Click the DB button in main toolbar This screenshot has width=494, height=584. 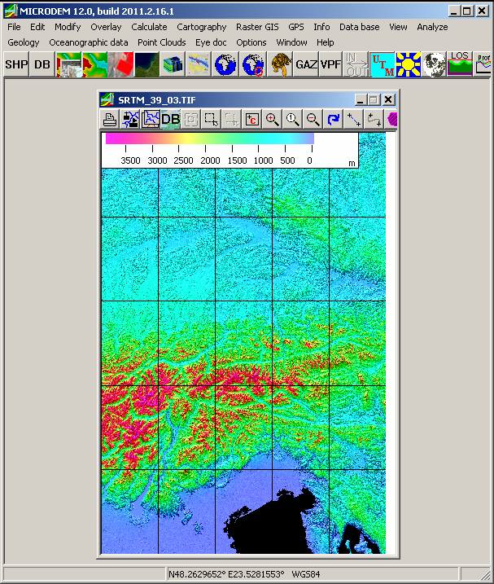pyautogui.click(x=42, y=64)
